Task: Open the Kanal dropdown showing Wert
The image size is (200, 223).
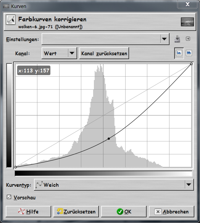Action: (59, 53)
